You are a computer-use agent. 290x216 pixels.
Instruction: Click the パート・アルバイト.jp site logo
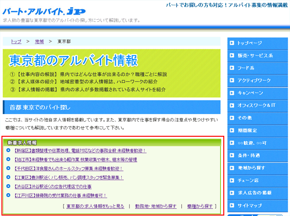pos(44,12)
